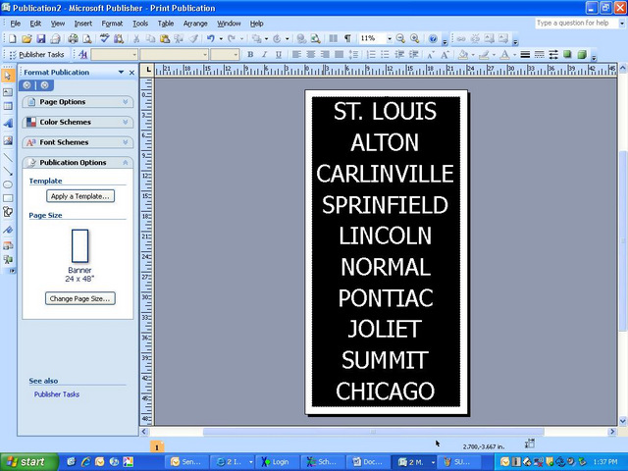Click the Undo arrow icon
The height and width of the screenshot is (471, 628).
tap(211, 38)
